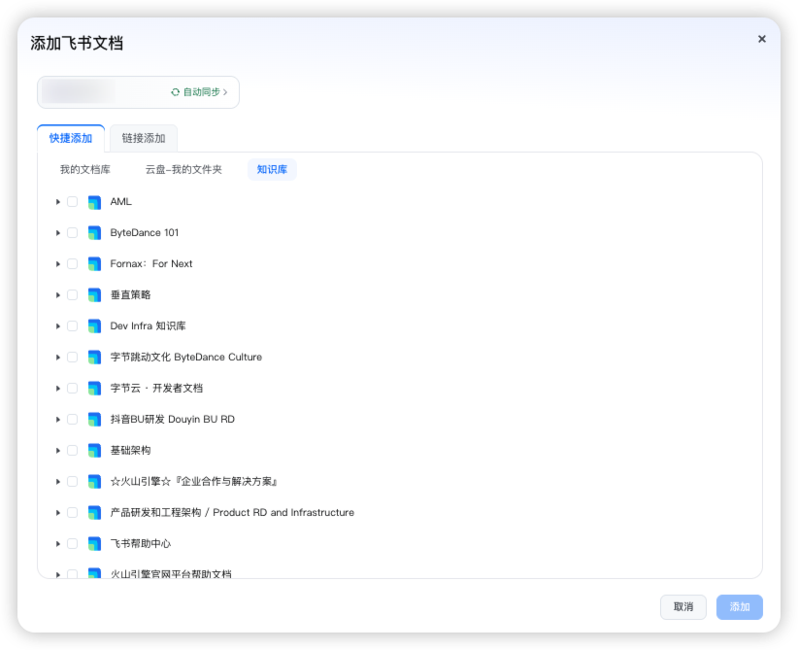
Task: Expand 字节跳动文化 ByteDance Culture node
Action: [x=58, y=358]
